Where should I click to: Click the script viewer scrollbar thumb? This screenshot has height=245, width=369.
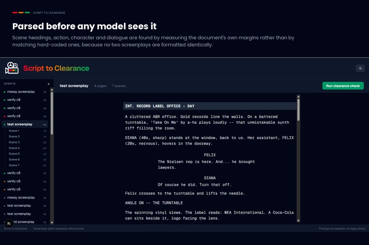point(298,109)
